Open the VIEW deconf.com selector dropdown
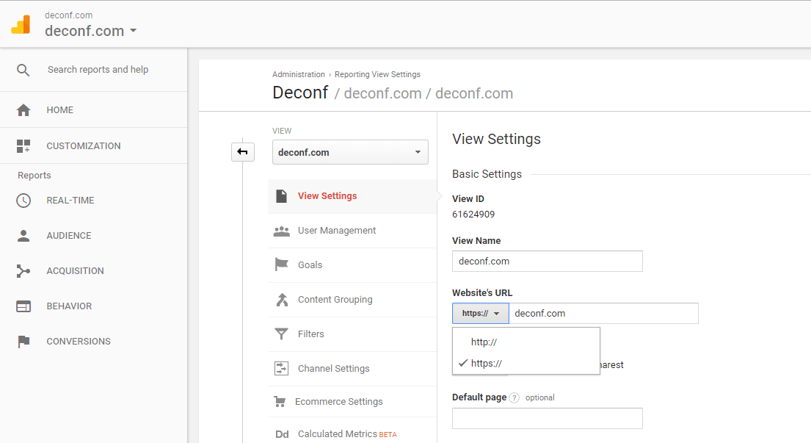The width and height of the screenshot is (811, 443). [x=350, y=152]
